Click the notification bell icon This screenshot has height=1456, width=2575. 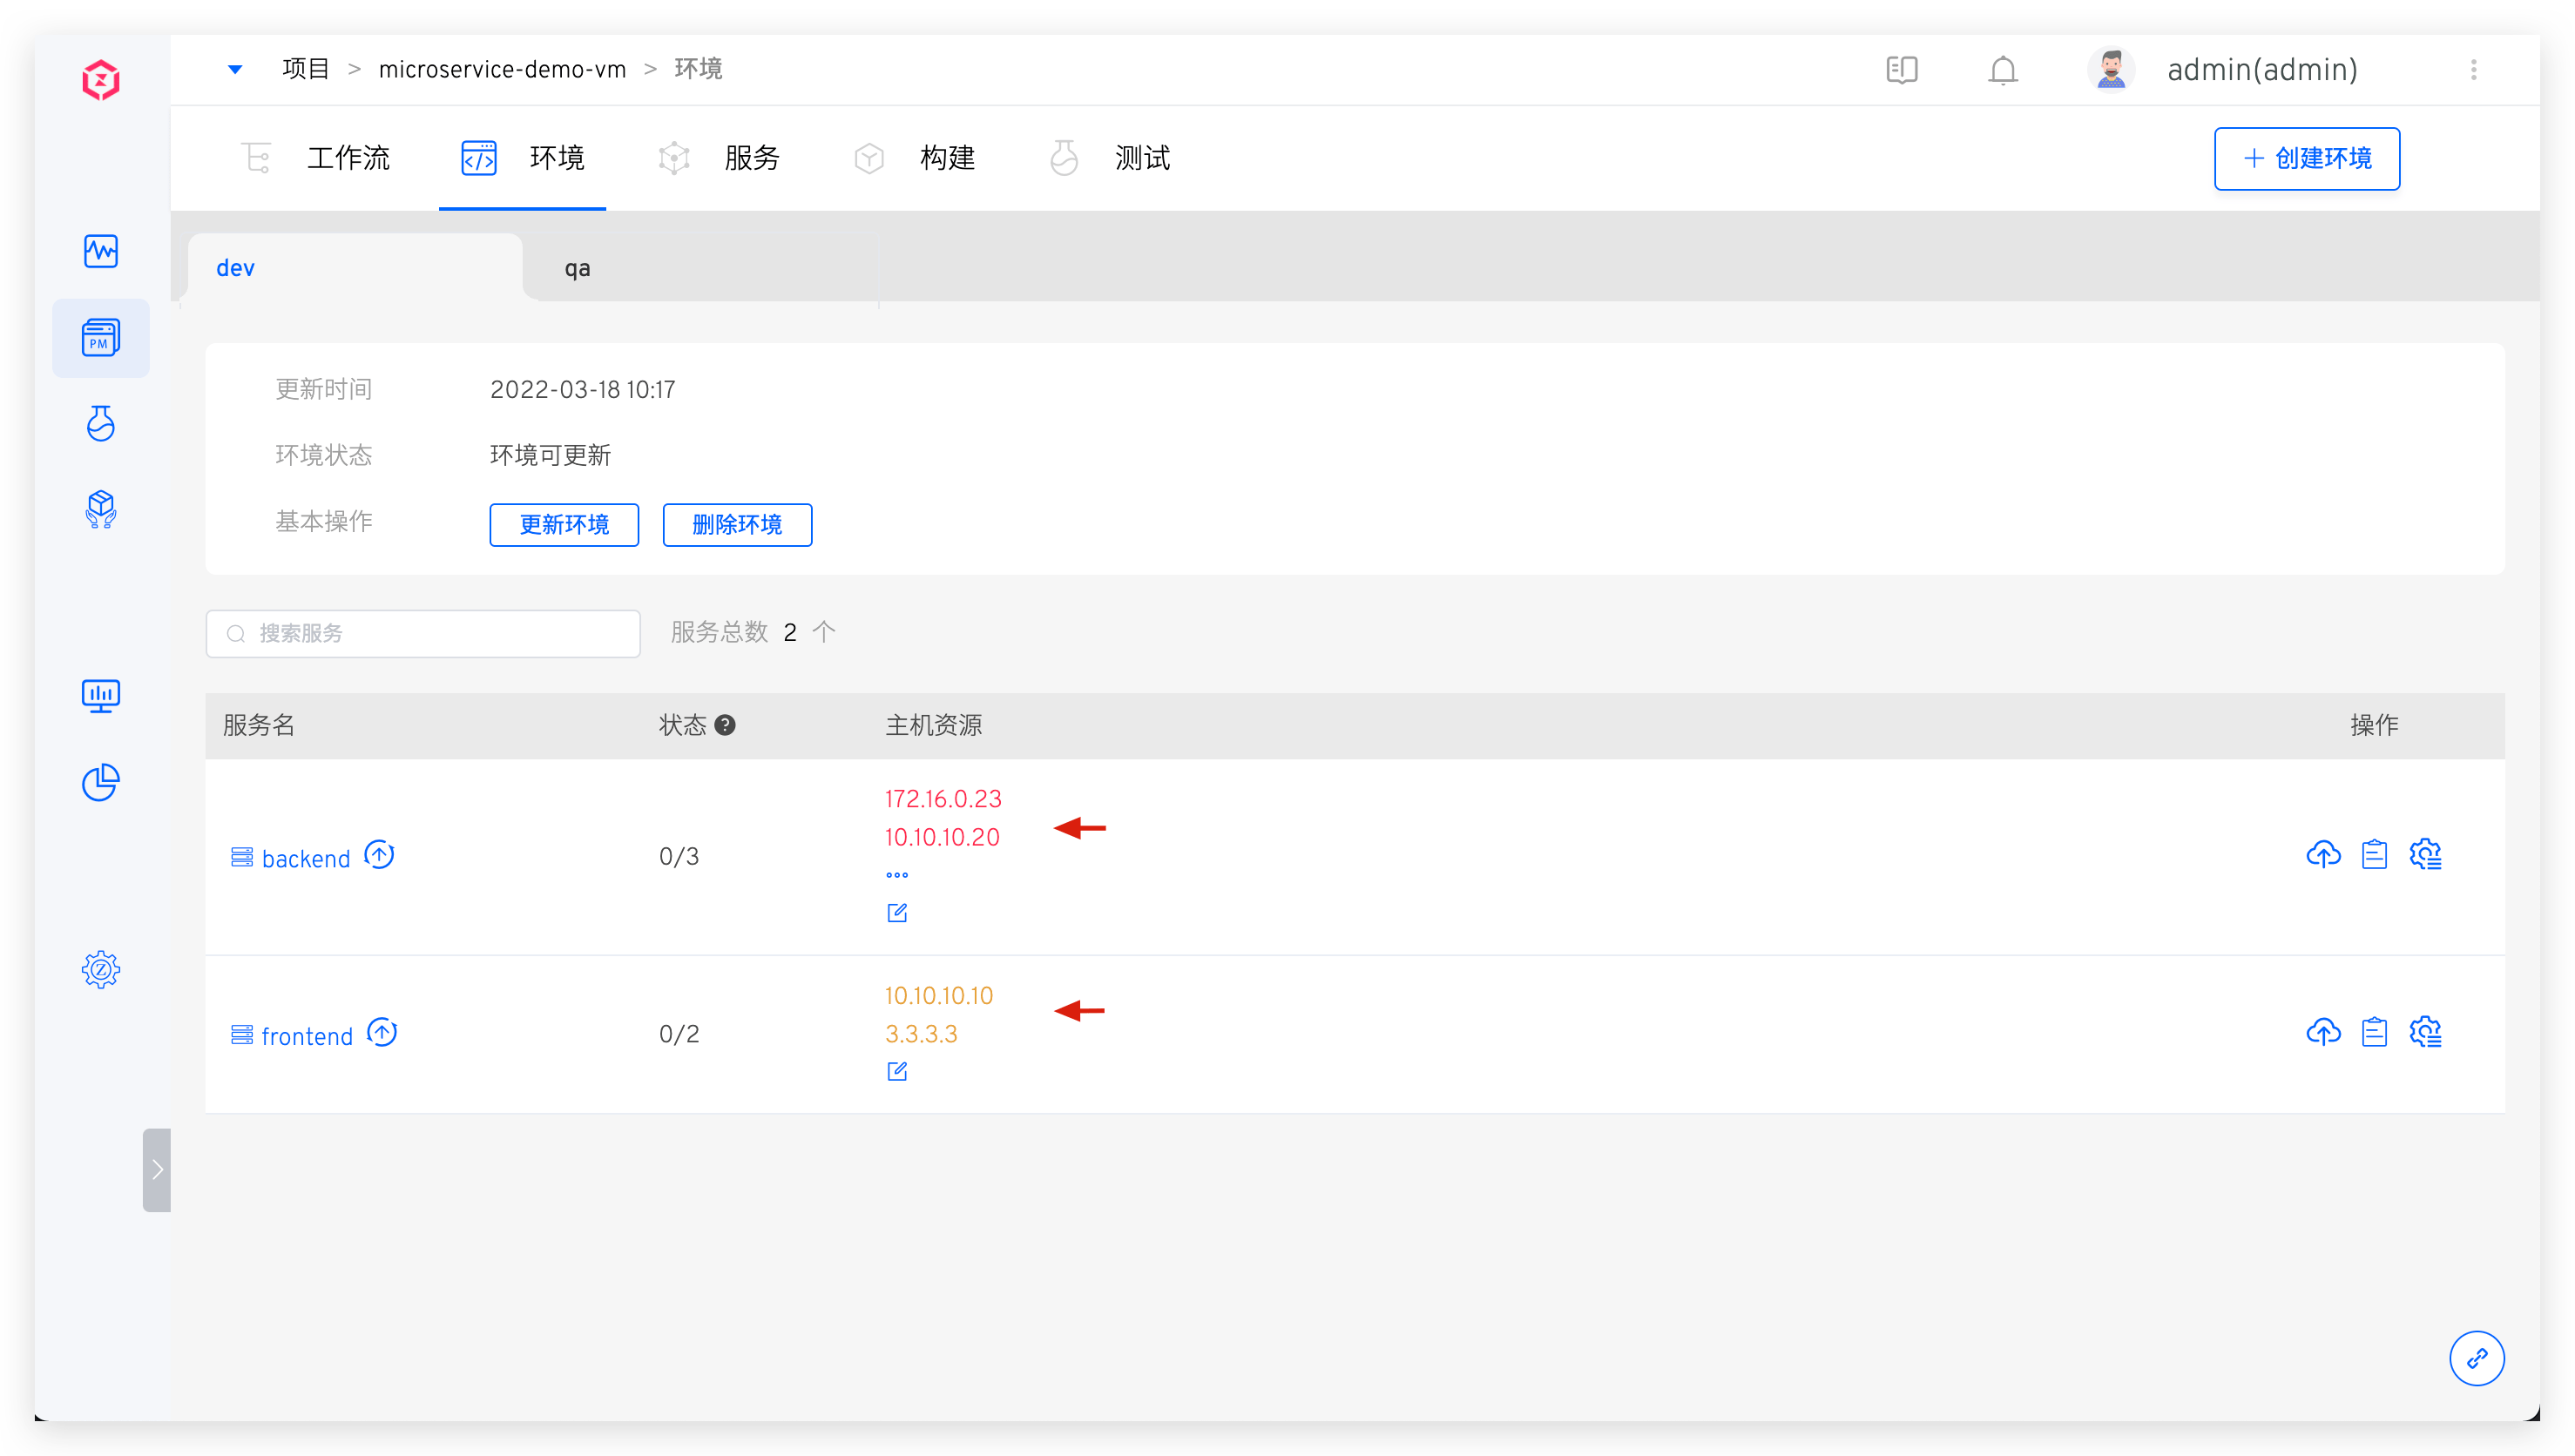tap(2002, 70)
